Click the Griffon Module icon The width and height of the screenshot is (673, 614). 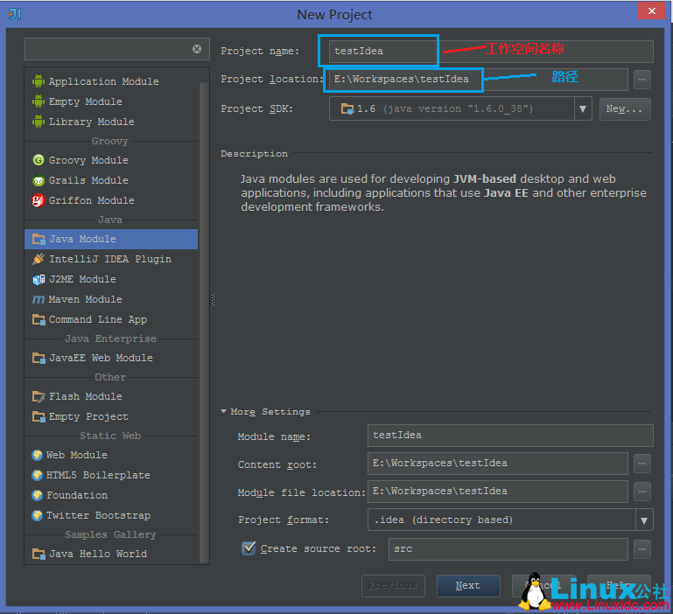click(39, 200)
